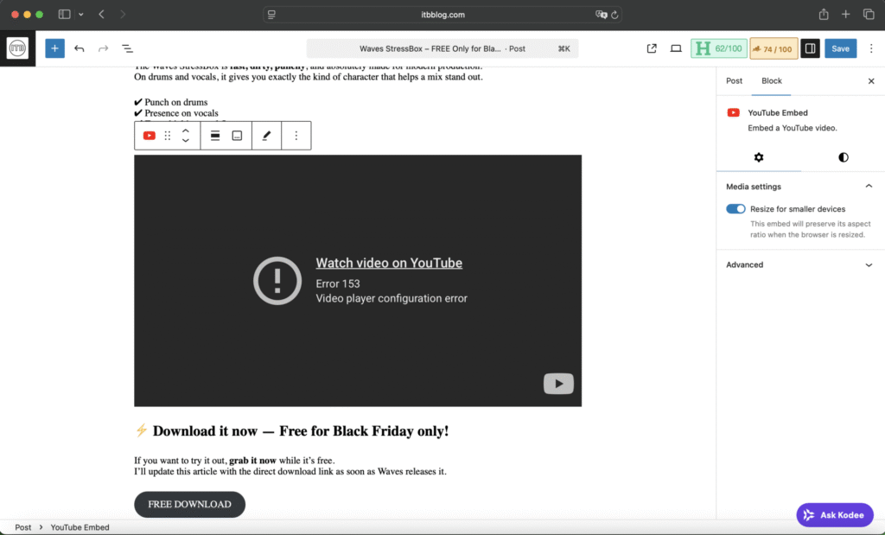Click the drag handle dots on the block toolbar

(167, 135)
